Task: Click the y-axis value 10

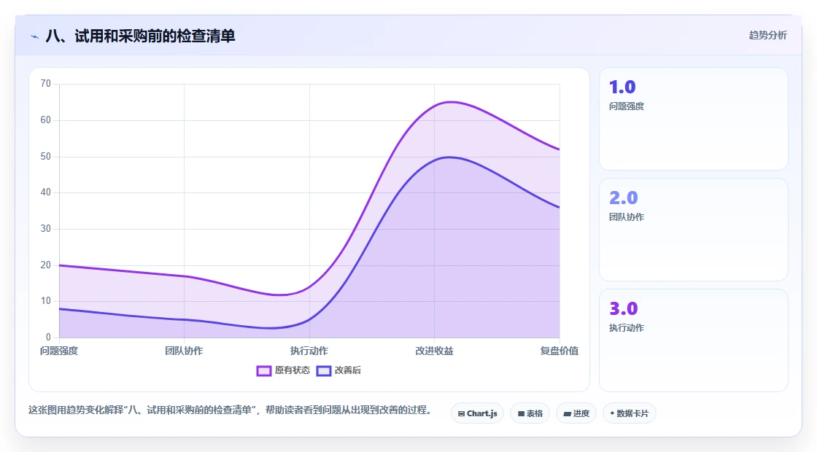Action: click(x=46, y=301)
